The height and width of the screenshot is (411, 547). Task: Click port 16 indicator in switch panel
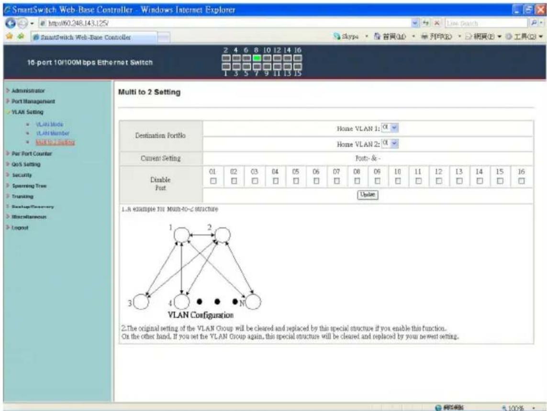pos(298,58)
